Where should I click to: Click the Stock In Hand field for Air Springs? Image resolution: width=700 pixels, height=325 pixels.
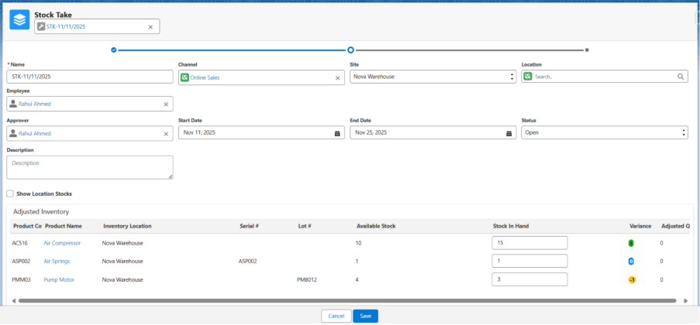click(529, 262)
